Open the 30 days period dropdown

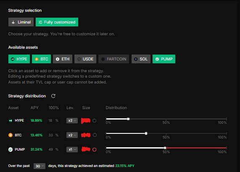click(40, 166)
